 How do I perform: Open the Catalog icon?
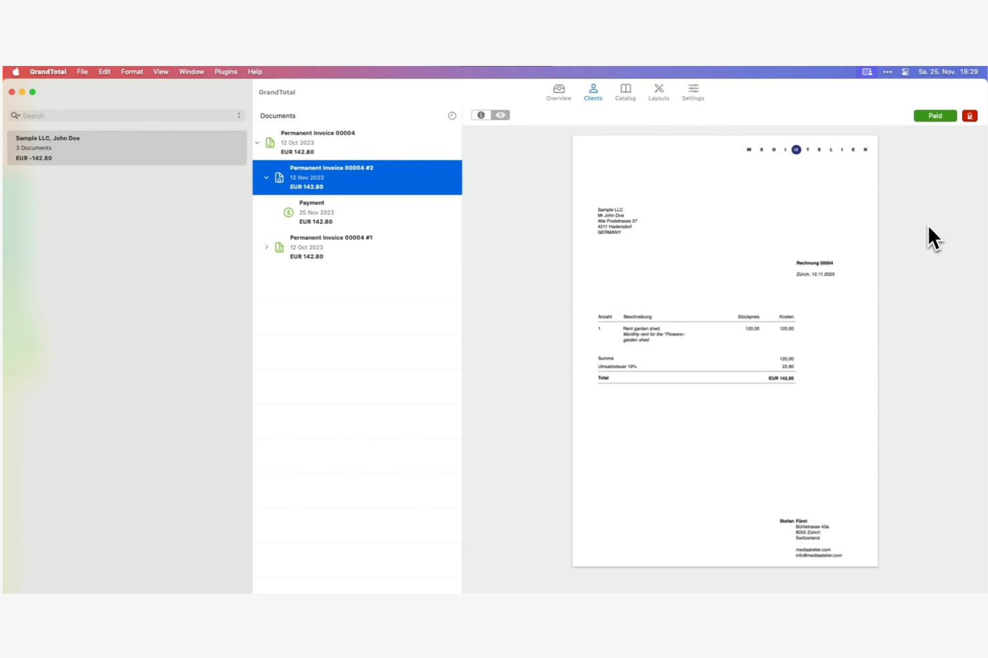(x=625, y=92)
